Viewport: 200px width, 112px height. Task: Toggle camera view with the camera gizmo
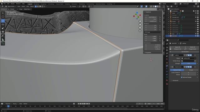click(140, 28)
